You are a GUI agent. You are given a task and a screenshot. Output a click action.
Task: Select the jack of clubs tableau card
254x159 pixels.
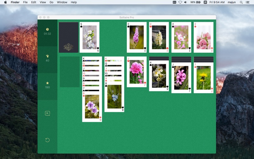(x=181, y=78)
